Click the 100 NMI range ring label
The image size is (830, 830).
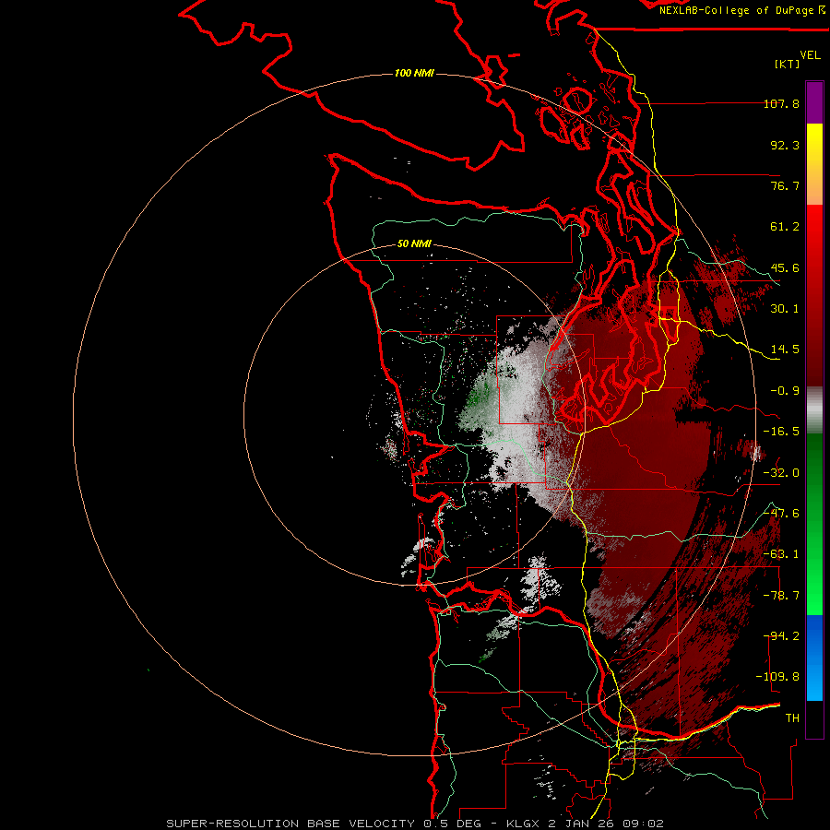coord(414,73)
